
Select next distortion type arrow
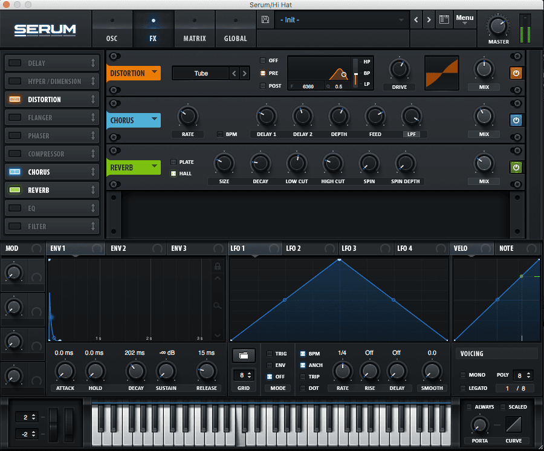(x=245, y=73)
